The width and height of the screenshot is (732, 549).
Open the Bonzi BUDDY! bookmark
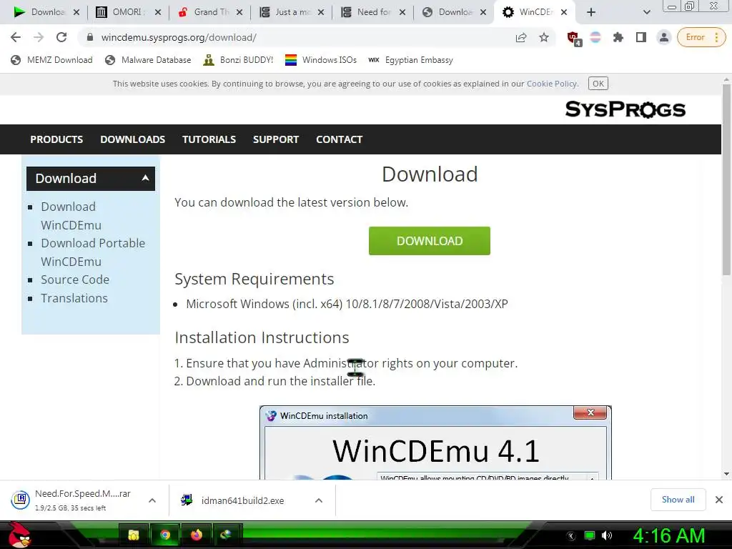(238, 60)
